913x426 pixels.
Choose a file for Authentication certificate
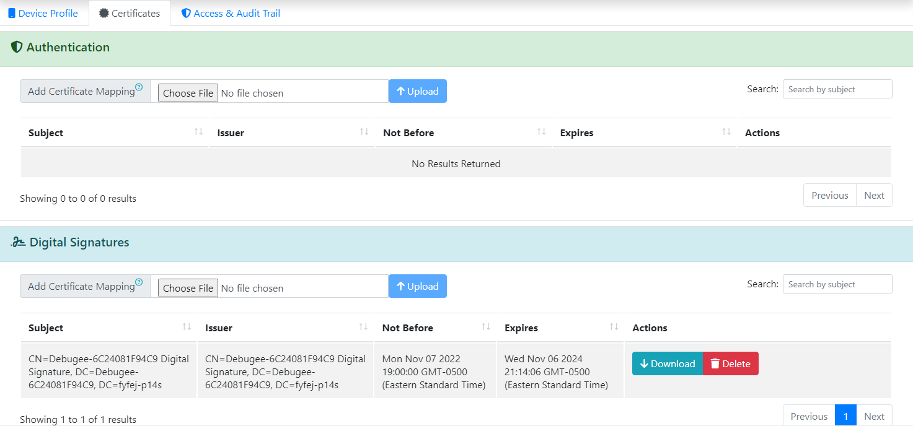[188, 93]
